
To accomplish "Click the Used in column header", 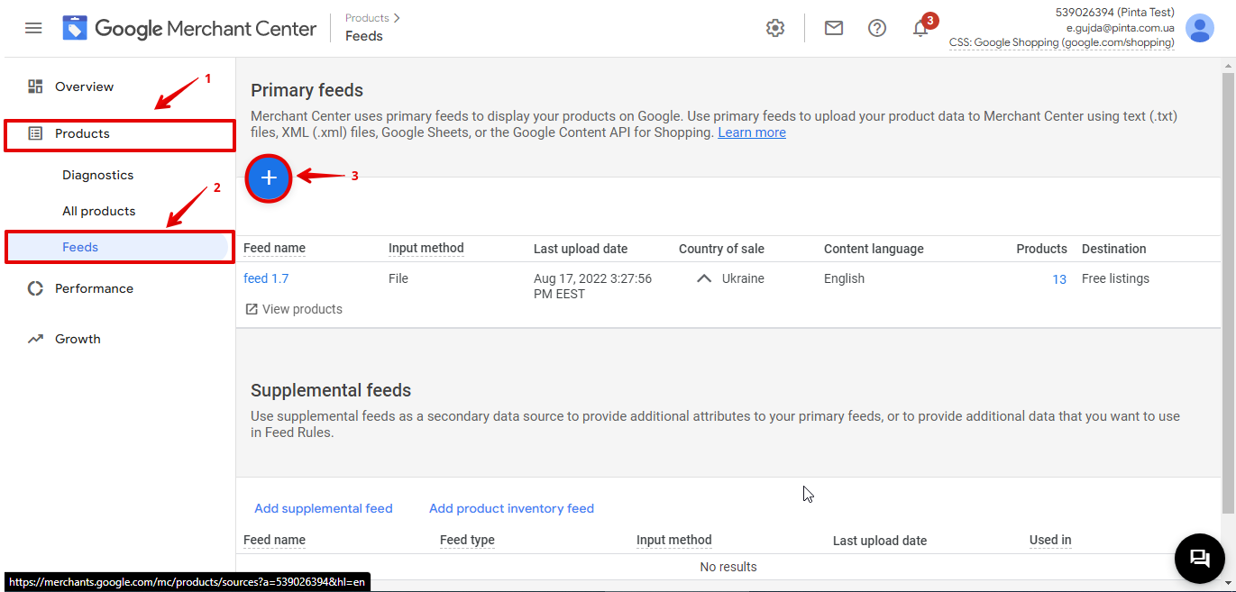I will point(1050,540).
